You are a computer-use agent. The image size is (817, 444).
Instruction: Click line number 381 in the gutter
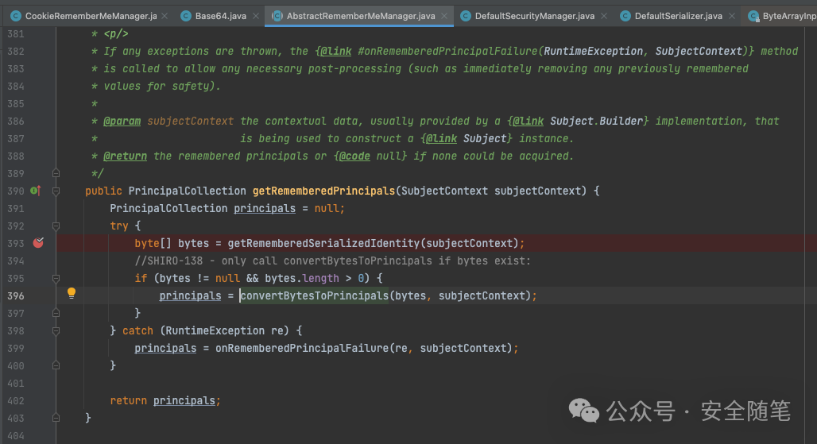click(16, 34)
